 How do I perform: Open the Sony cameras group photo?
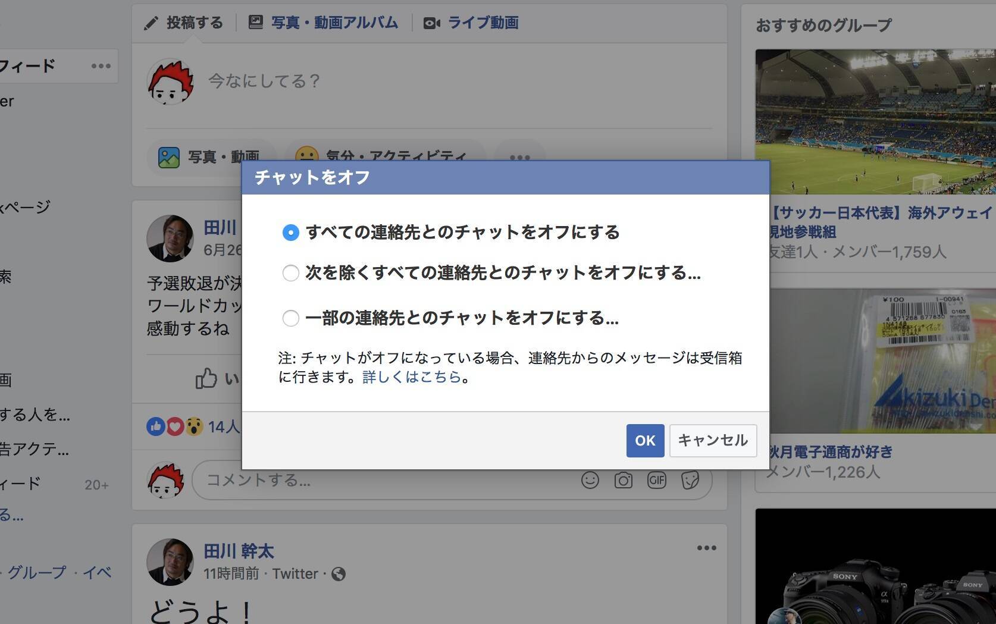[x=876, y=566]
